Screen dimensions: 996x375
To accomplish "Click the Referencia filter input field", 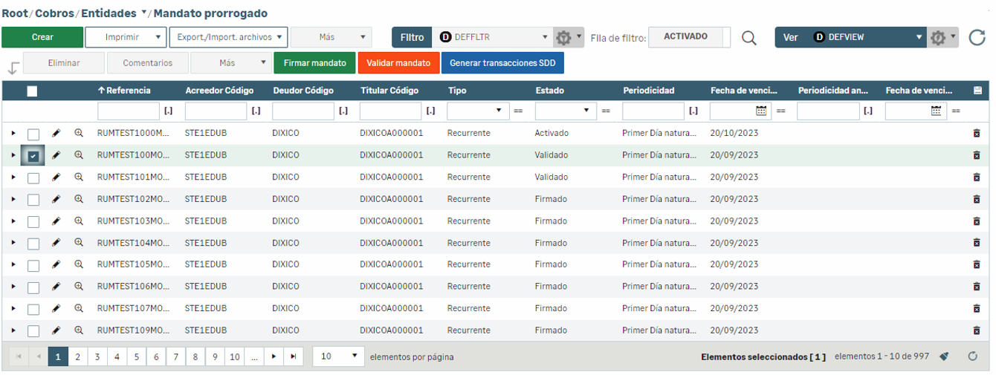I will click(128, 111).
